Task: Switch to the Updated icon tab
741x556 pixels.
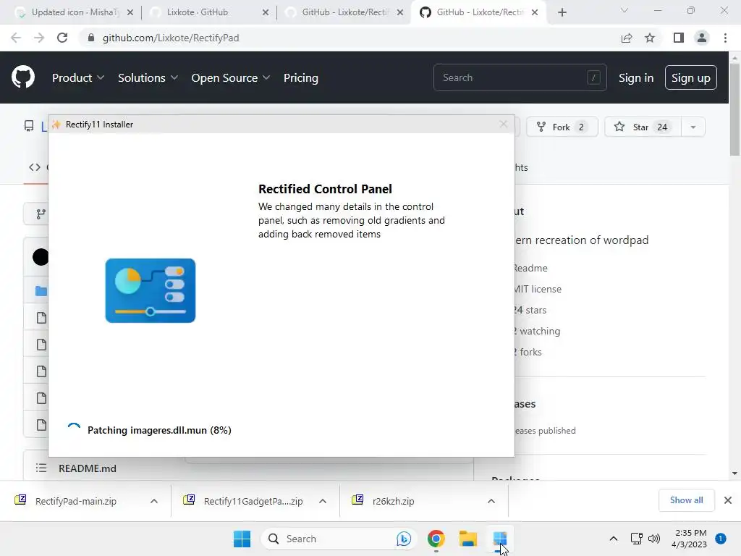Action: tap(71, 12)
